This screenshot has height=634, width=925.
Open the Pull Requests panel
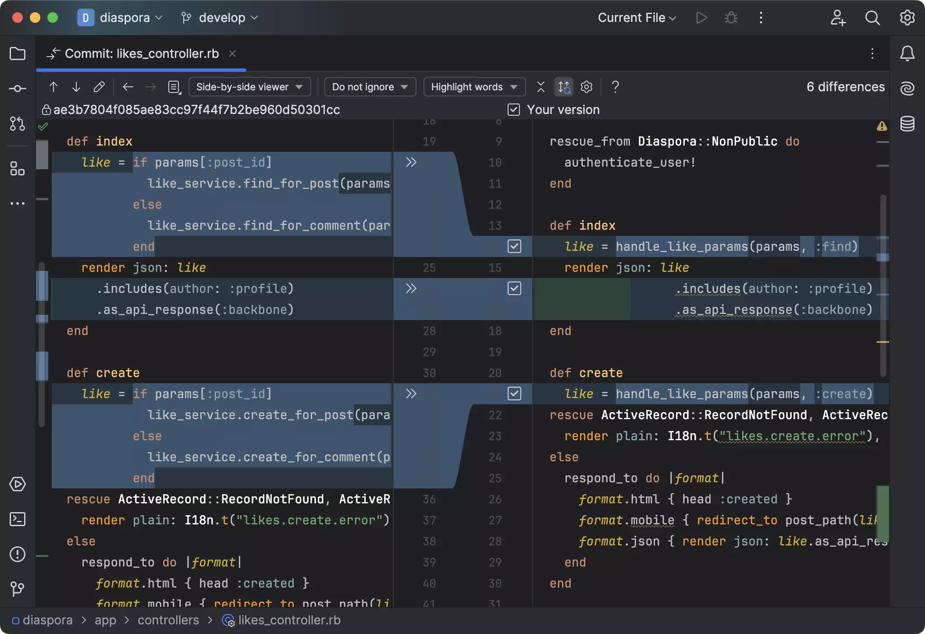[18, 124]
